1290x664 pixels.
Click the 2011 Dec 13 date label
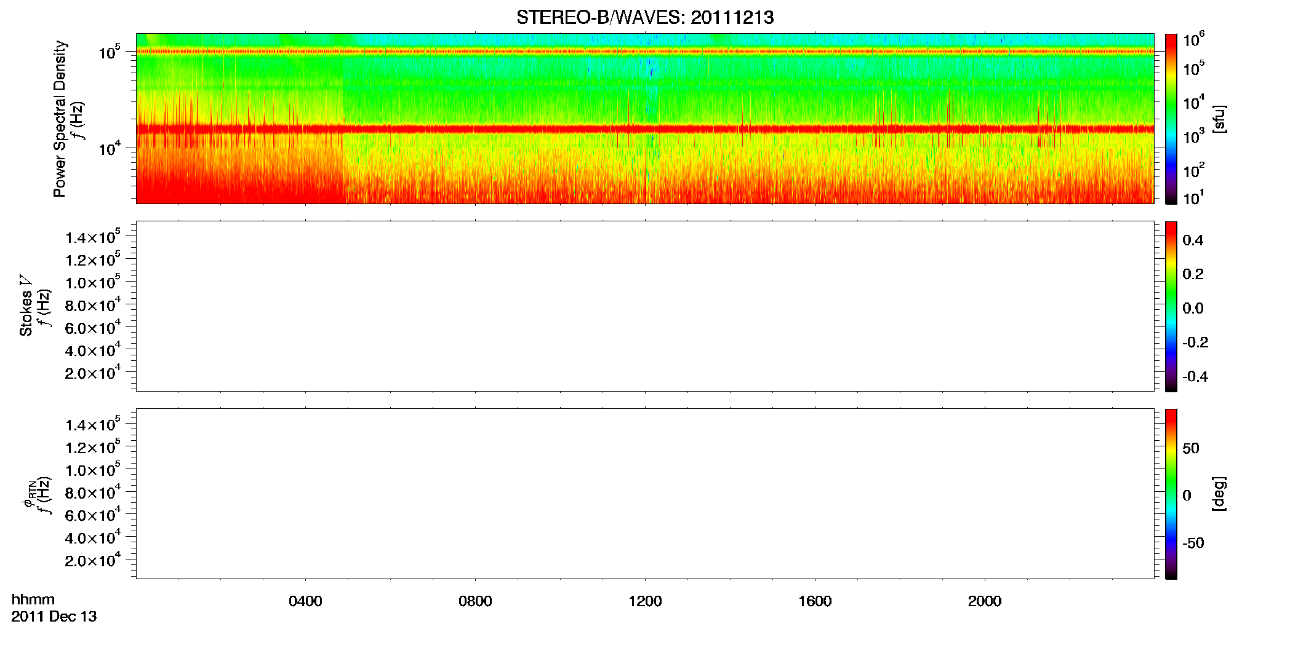pos(54,617)
